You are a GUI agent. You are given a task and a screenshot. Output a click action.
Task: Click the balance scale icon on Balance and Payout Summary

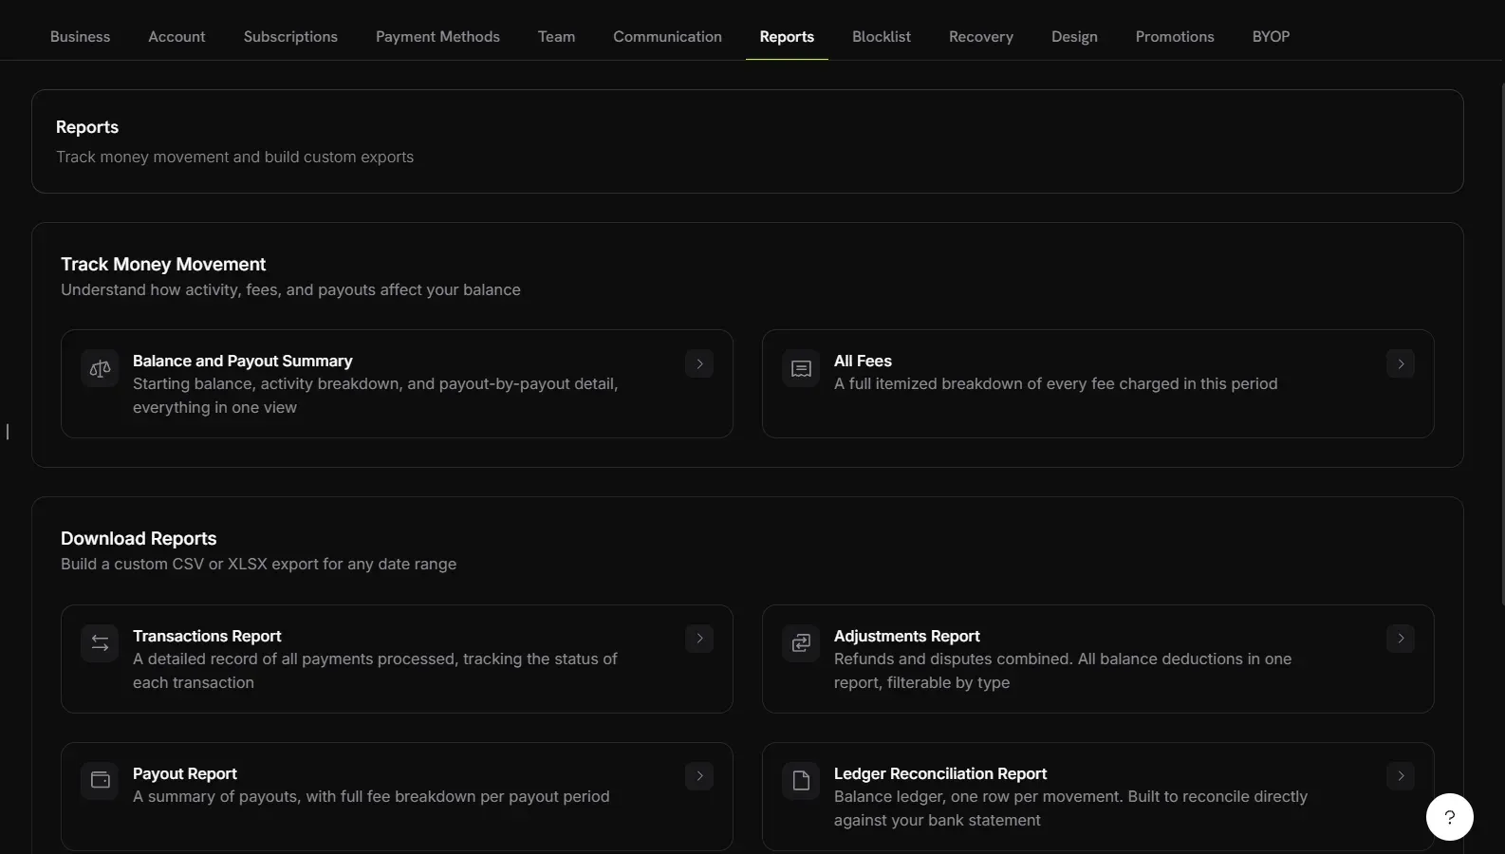coord(100,369)
